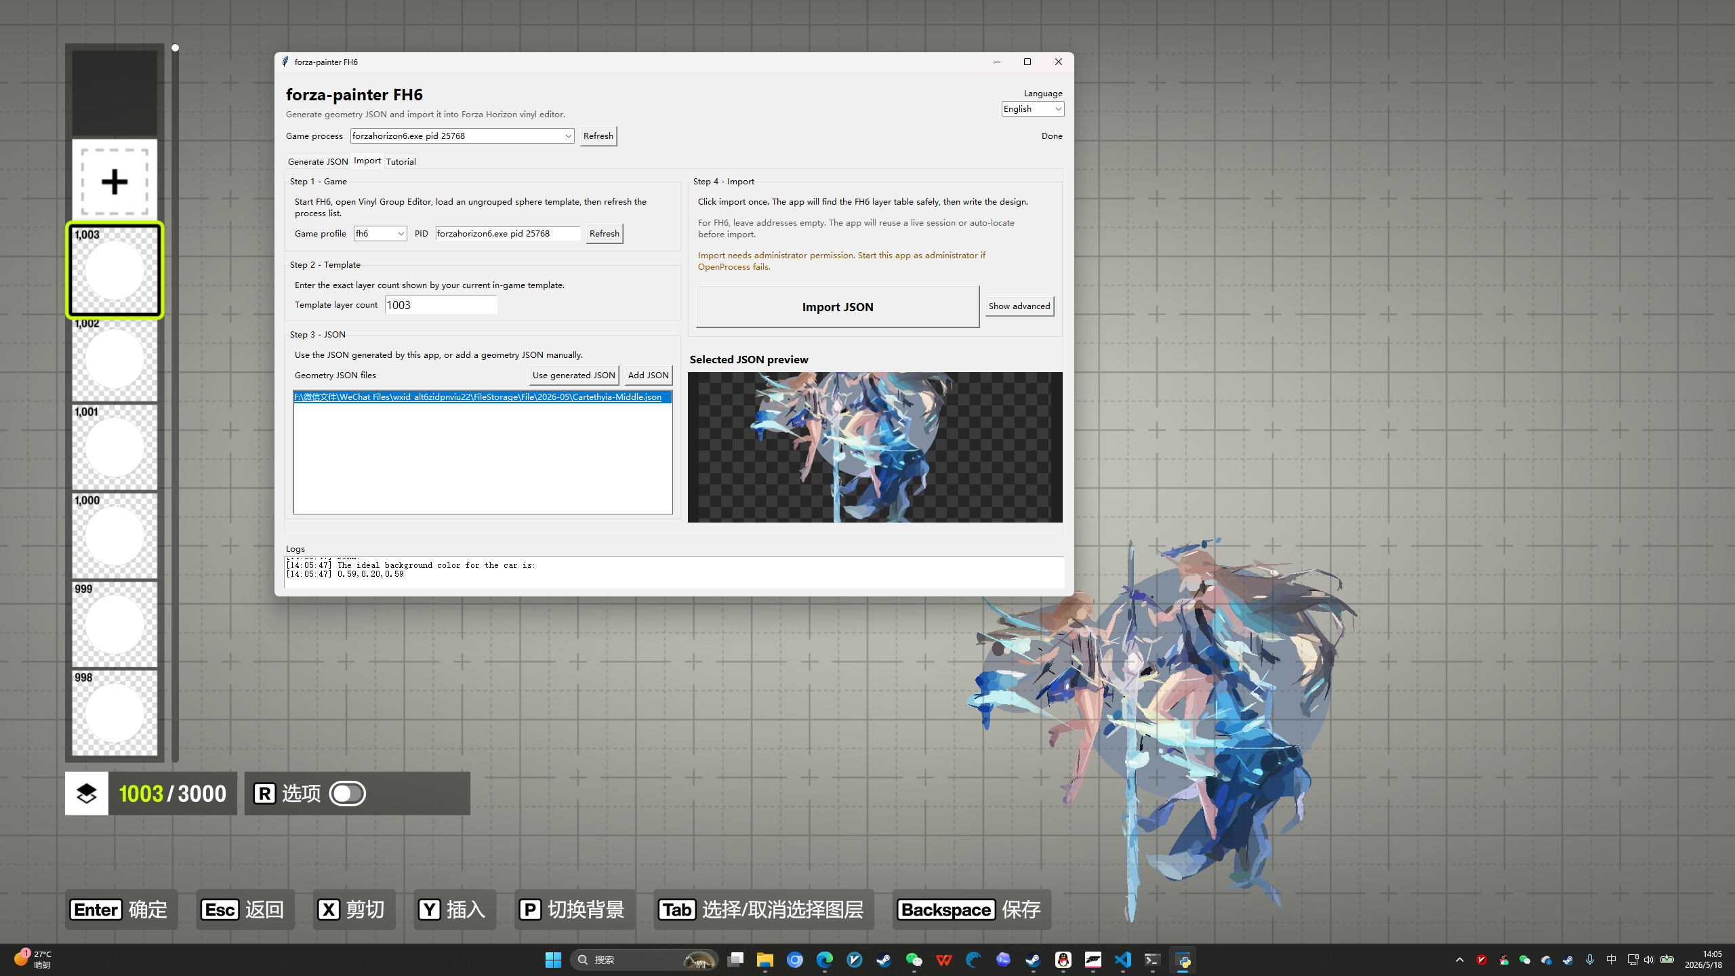Image resolution: width=1735 pixels, height=976 pixels.
Task: Click the Import JSON button
Action: 837,306
